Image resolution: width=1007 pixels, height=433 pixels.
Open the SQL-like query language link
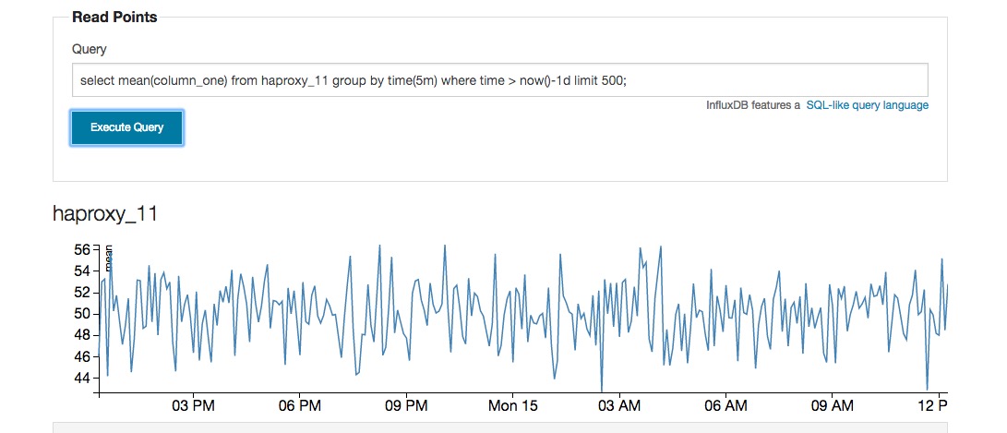(x=867, y=105)
